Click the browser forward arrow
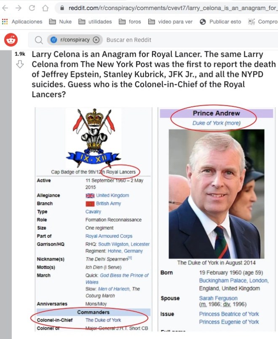This screenshot has width=278, height=339. (x=19, y=8)
